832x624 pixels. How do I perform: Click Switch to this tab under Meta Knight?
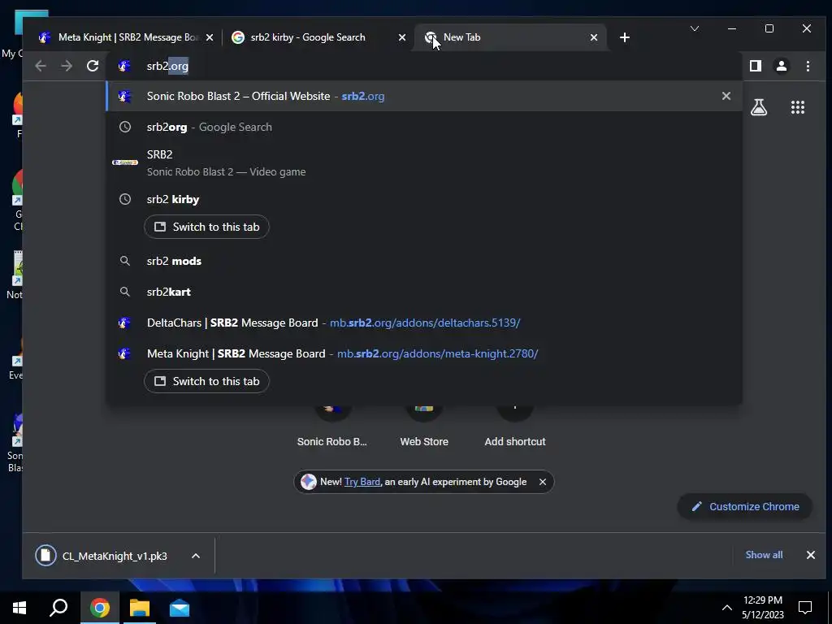(x=206, y=381)
